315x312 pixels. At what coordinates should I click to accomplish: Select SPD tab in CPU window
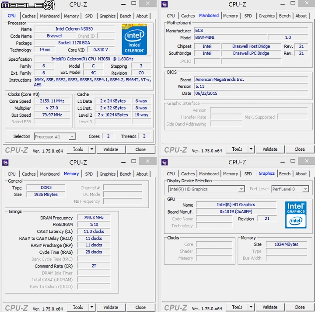pos(89,16)
